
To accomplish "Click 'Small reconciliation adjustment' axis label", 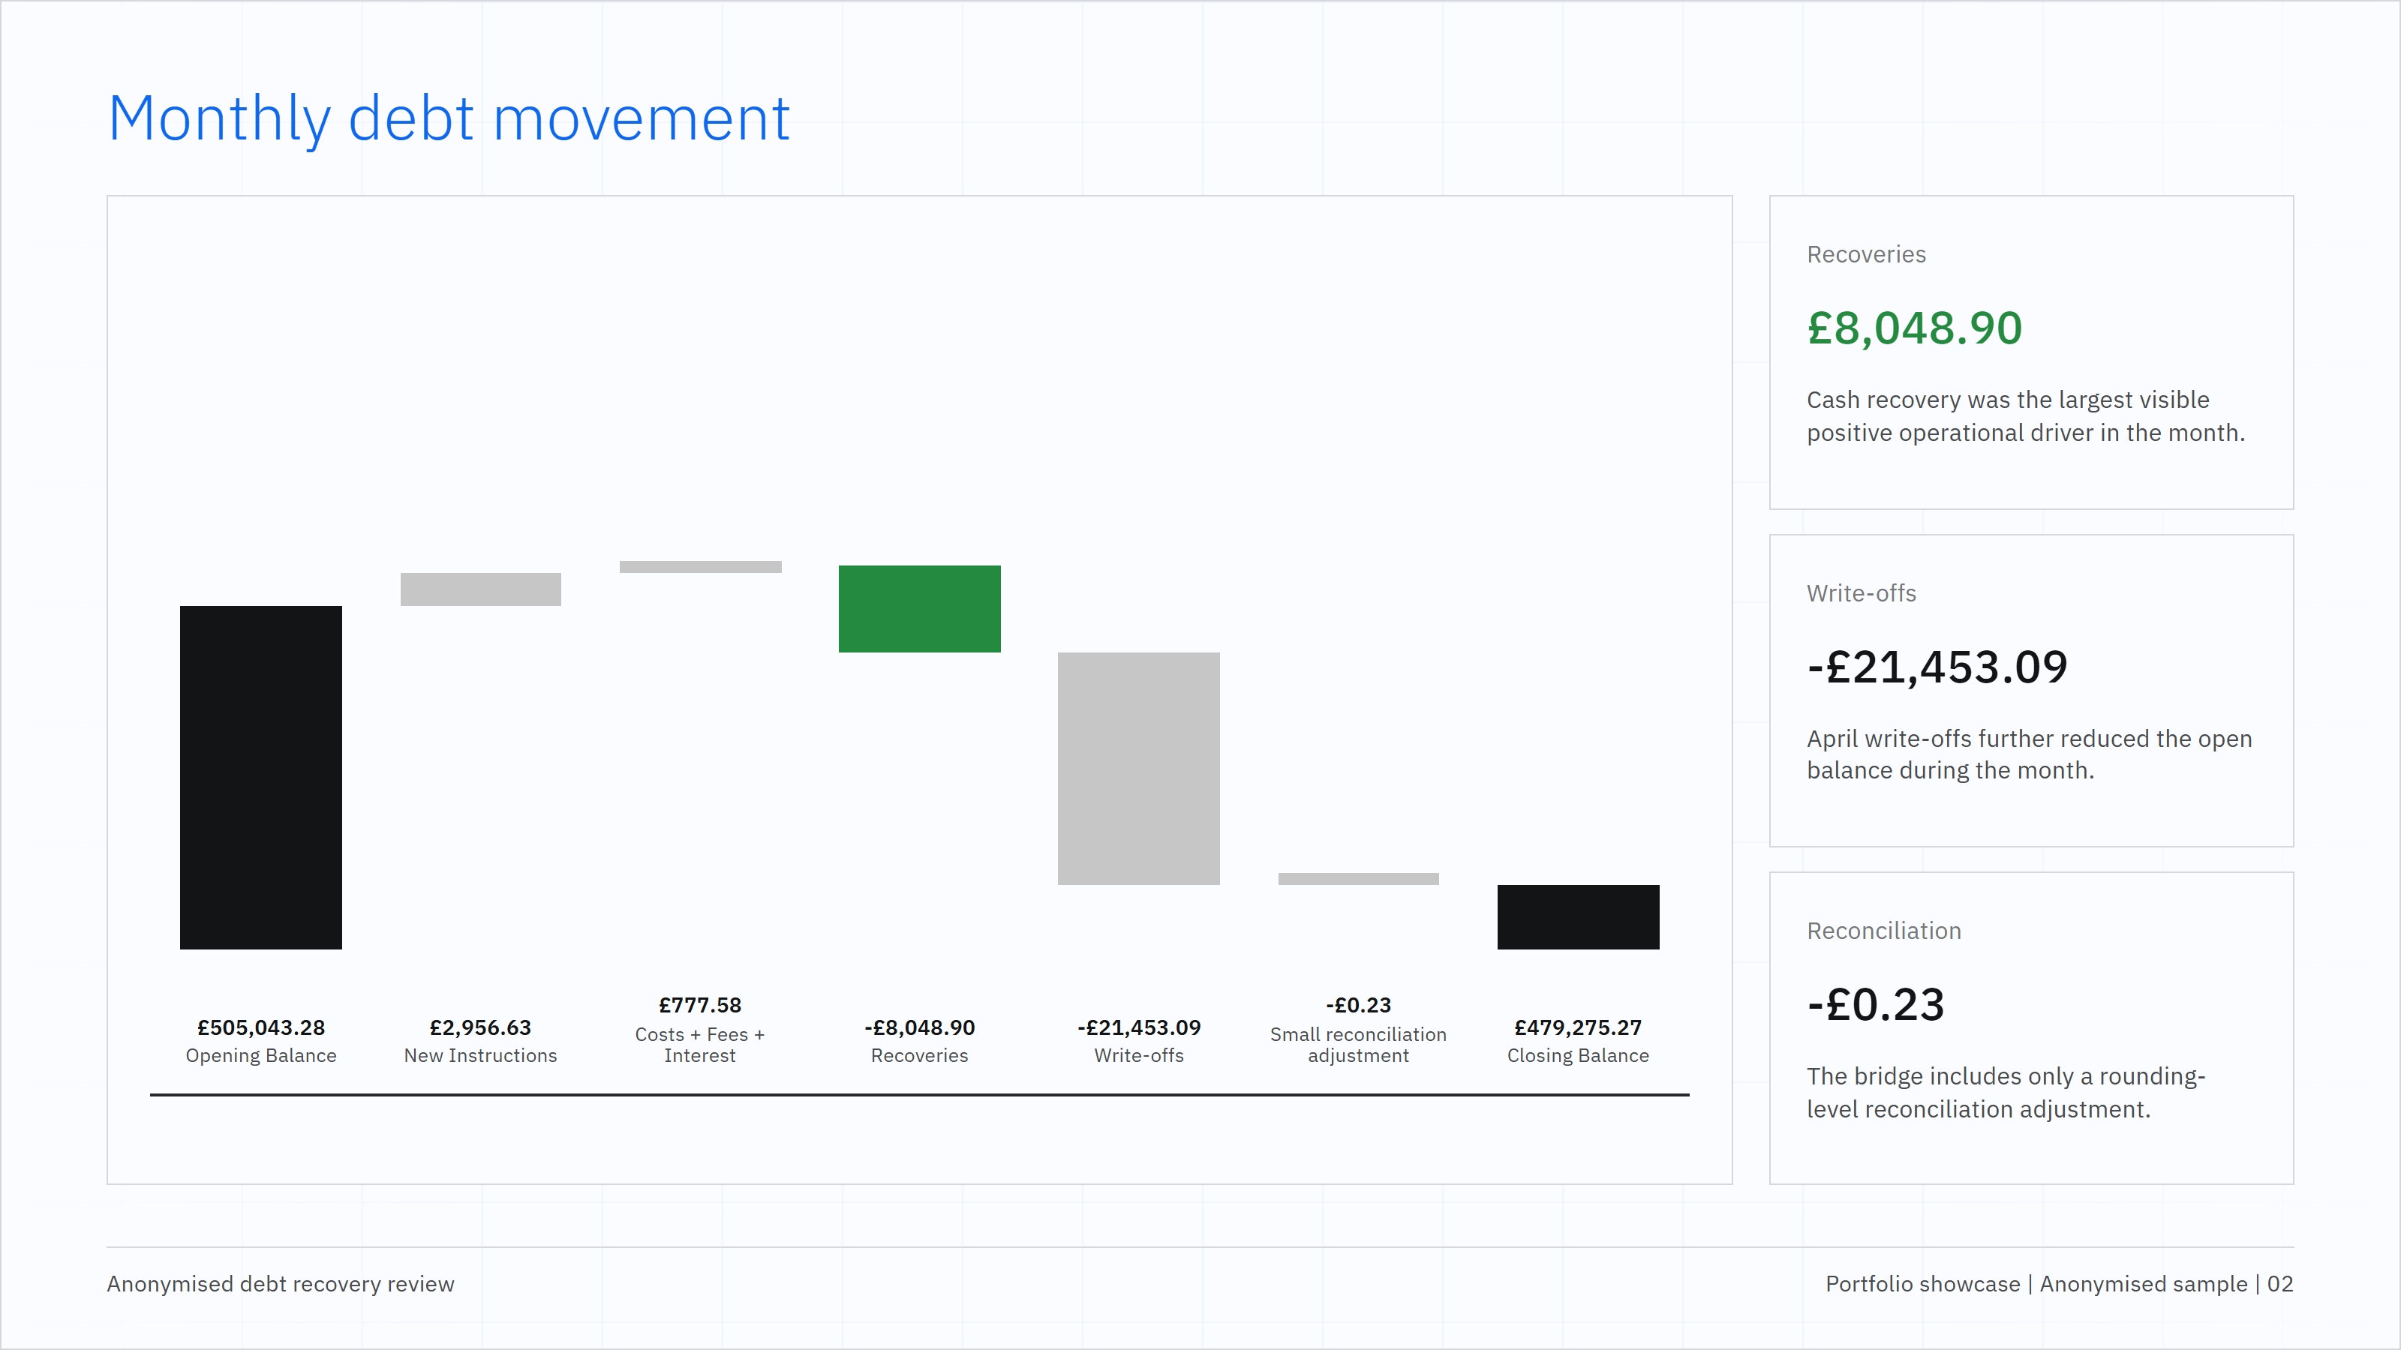I will click(1358, 1045).
